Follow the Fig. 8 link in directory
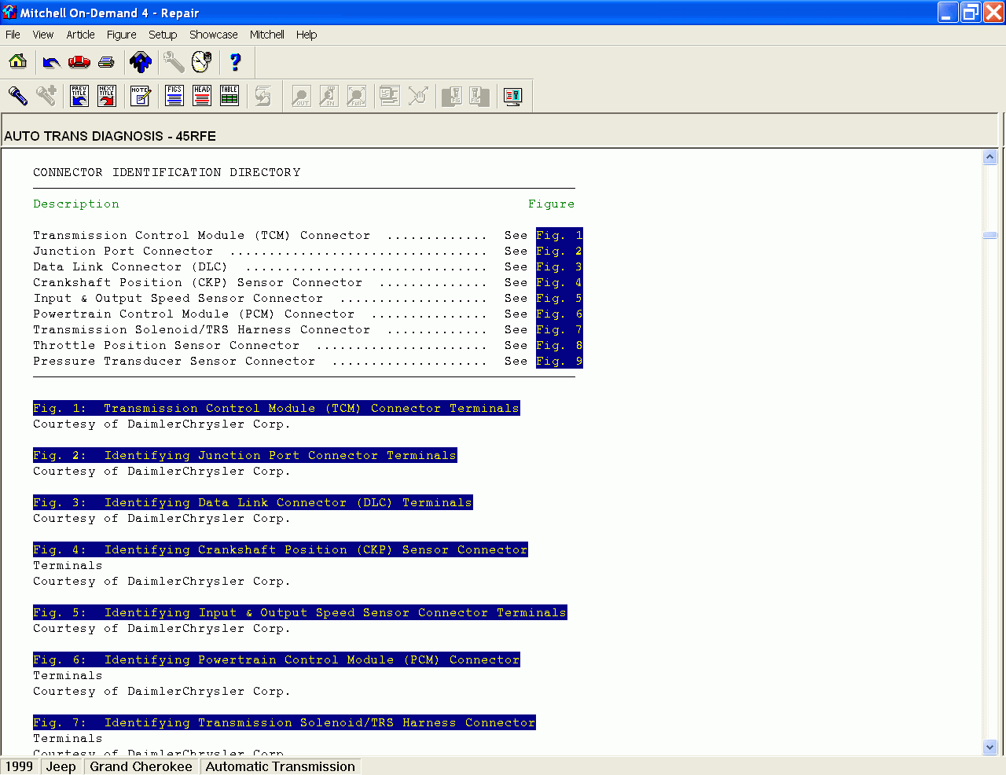Image resolution: width=1006 pixels, height=775 pixels. click(x=560, y=345)
